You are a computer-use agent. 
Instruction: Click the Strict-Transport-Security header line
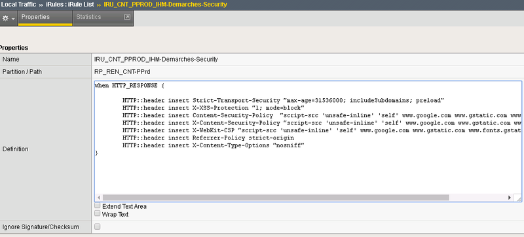click(x=284, y=100)
